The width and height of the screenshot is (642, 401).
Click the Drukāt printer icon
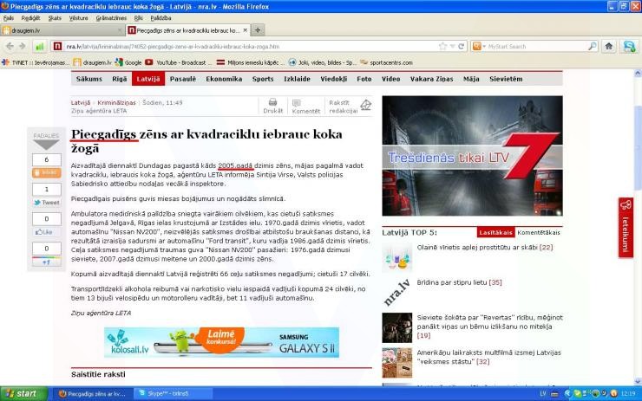pyautogui.click(x=272, y=102)
